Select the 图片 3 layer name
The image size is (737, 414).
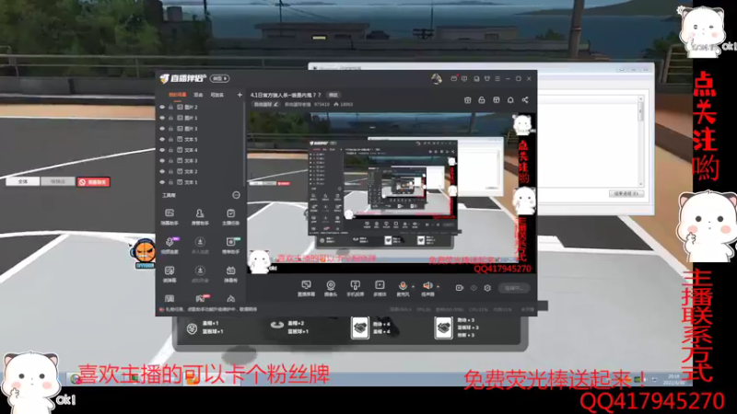coord(191,129)
